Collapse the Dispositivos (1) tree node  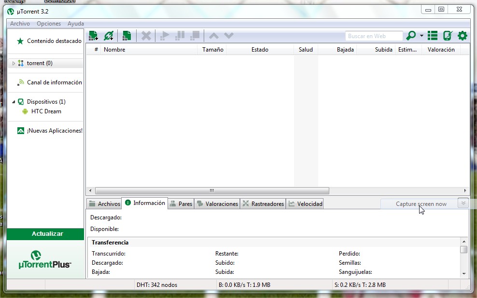pyautogui.click(x=14, y=102)
